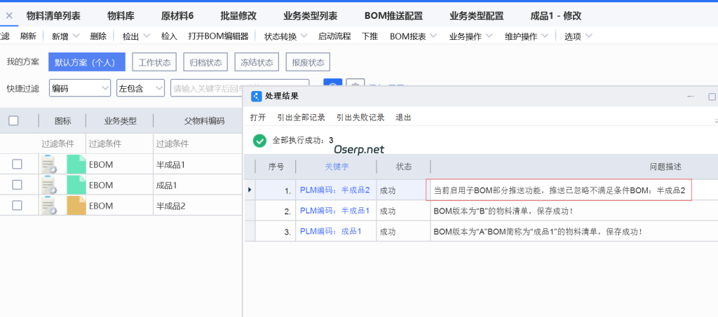718x317 pixels.
Task: Expand the 新增 dropdown arrow
Action: (76, 36)
